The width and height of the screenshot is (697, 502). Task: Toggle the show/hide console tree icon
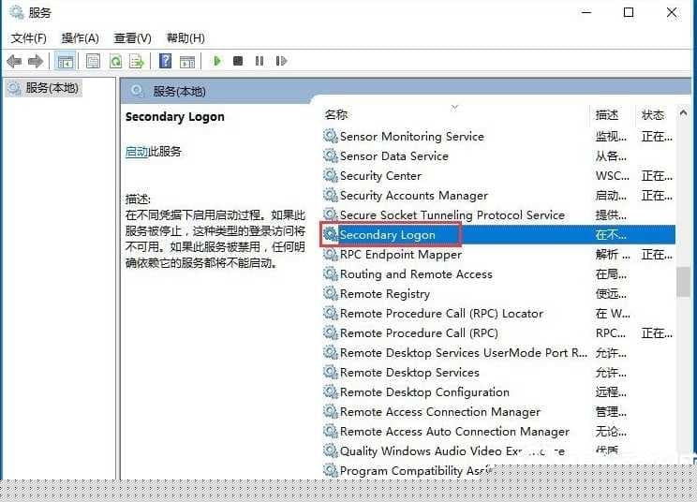coord(65,61)
